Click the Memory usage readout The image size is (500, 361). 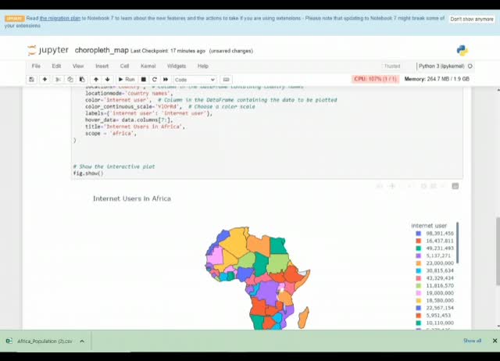[437, 79]
